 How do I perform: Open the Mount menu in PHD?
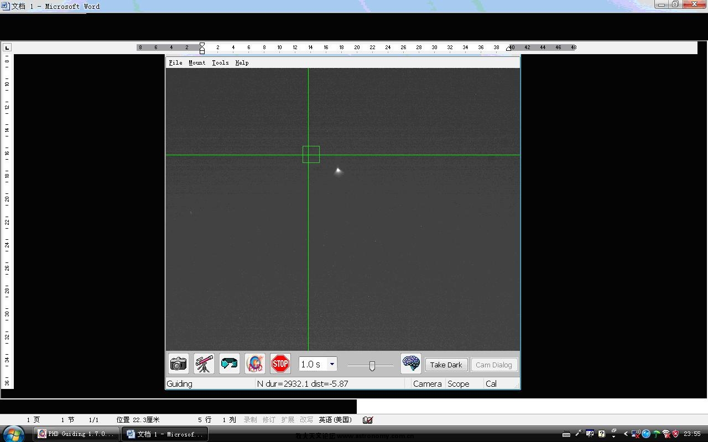(197, 62)
